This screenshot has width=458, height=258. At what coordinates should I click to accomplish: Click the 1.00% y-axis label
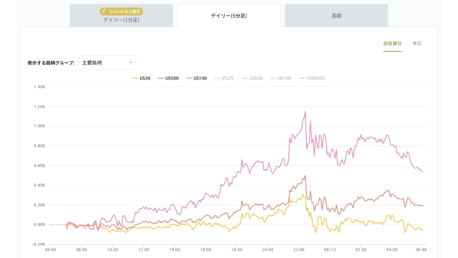[x=39, y=126]
